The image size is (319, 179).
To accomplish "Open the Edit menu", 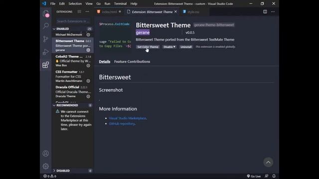I will (x=62, y=3).
